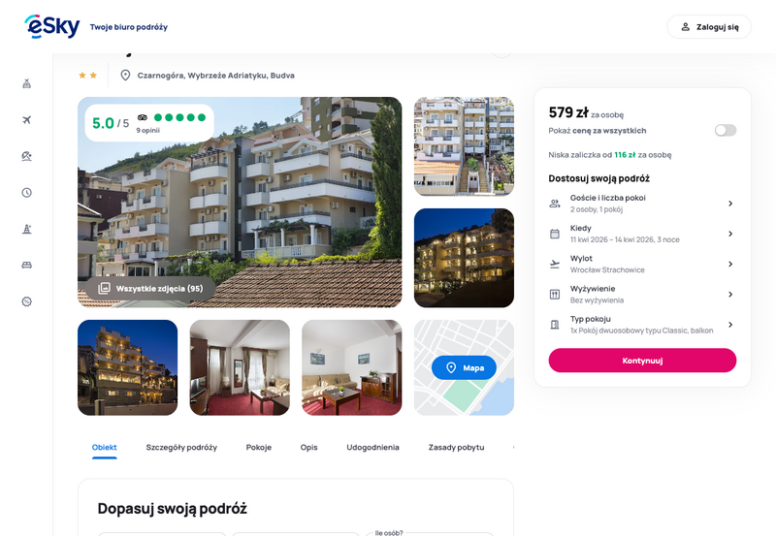Go to the eSky logo homepage

click(52, 26)
